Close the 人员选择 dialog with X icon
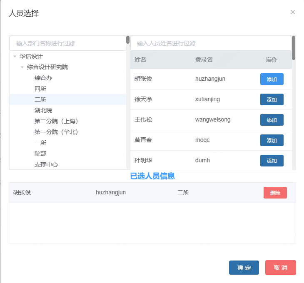The height and width of the screenshot is (283, 304). point(293,12)
